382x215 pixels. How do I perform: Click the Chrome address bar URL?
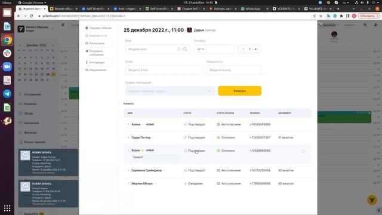pyautogui.click(x=84, y=16)
